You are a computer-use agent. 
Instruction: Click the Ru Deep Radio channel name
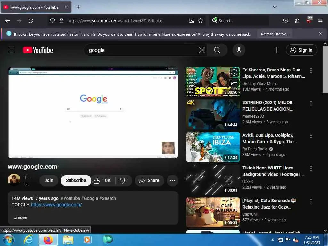tap(255, 149)
